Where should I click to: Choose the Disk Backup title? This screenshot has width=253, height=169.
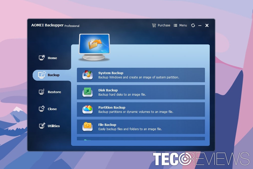(108, 90)
